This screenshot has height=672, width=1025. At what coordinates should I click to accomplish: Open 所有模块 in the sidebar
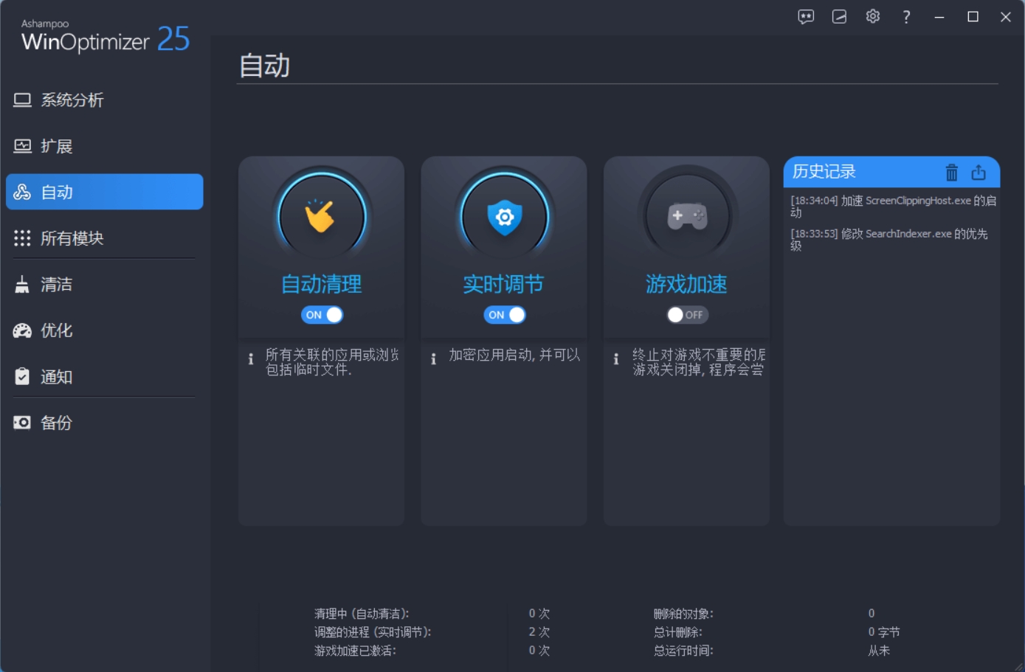tap(104, 238)
